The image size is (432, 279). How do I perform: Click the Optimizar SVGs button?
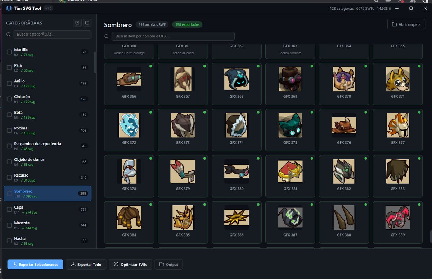(x=130, y=265)
